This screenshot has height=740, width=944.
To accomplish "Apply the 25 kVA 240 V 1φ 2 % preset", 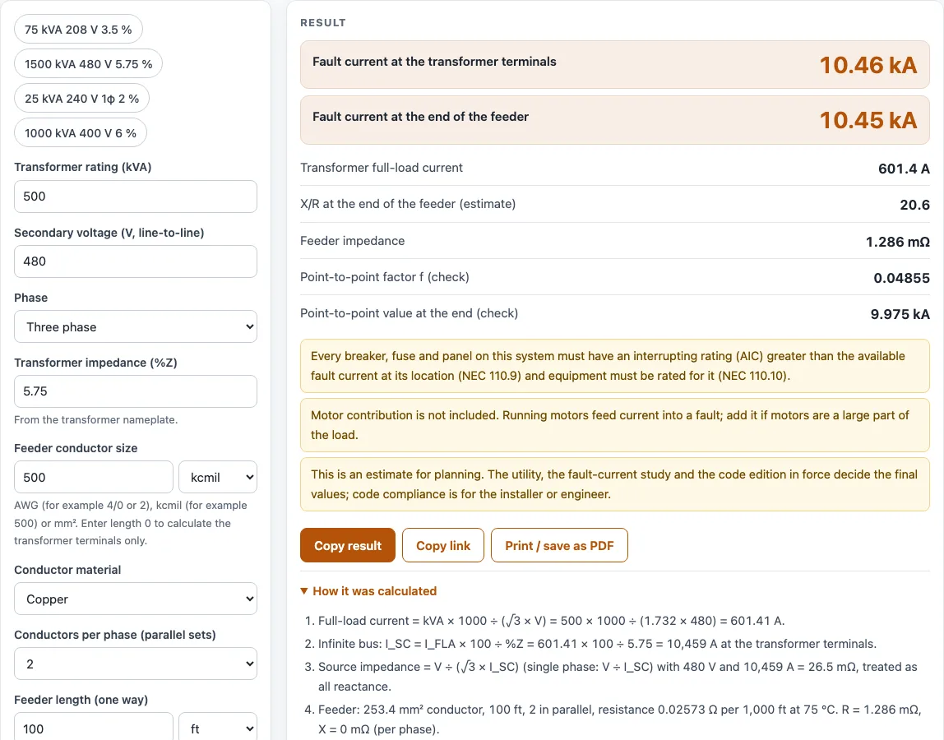I will click(82, 99).
